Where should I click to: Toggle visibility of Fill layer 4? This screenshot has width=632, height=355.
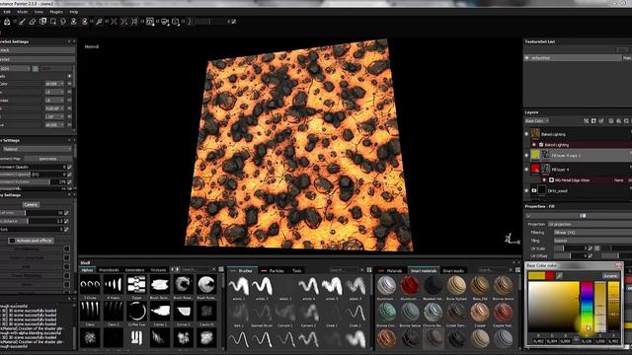coord(526,170)
